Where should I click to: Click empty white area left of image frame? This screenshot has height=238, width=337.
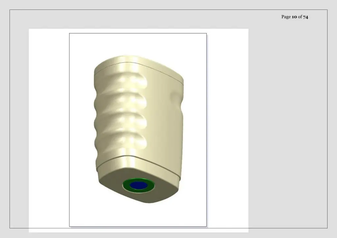49,129
